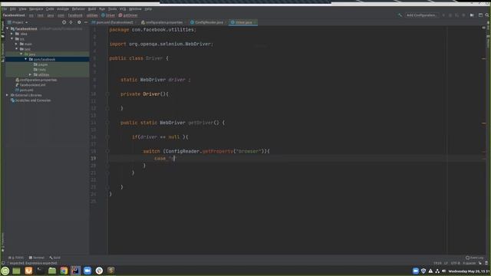
Task: Click the utilities breadcrumb in the navigation bar
Action: (x=92, y=15)
